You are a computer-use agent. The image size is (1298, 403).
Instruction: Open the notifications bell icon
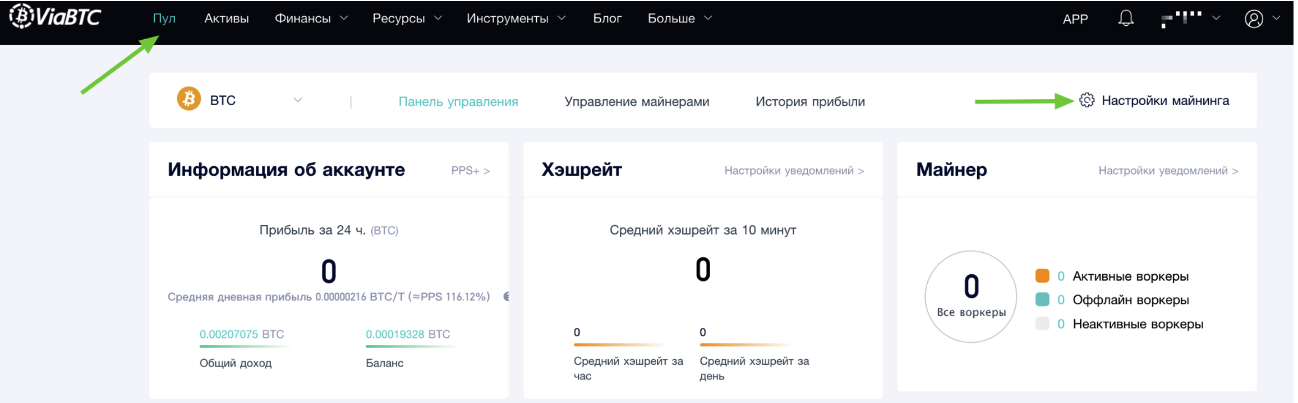tap(1126, 18)
